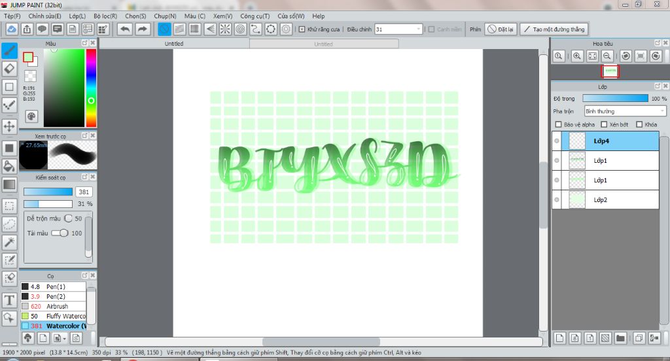
Task: Turn off snap with blue circle icon
Action: [x=164, y=29]
